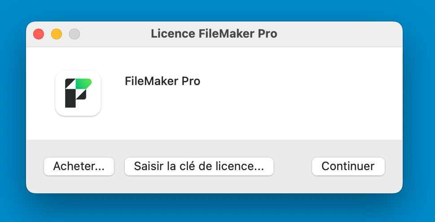Dismiss the dialog using the red button

tap(39, 34)
